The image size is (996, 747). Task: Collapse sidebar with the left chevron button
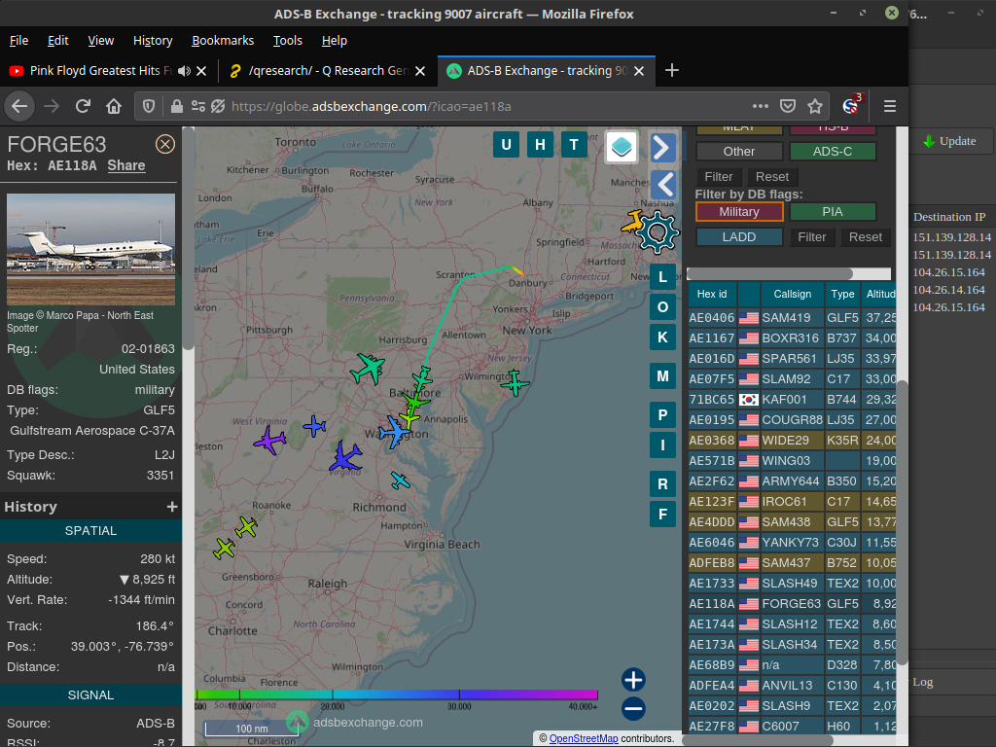[664, 185]
